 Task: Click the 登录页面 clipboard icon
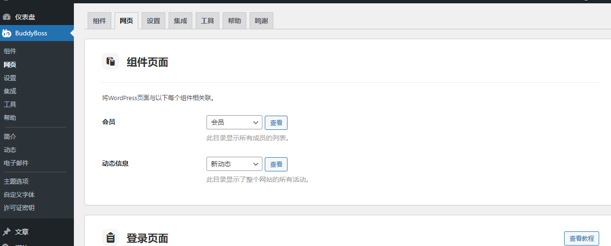110,238
